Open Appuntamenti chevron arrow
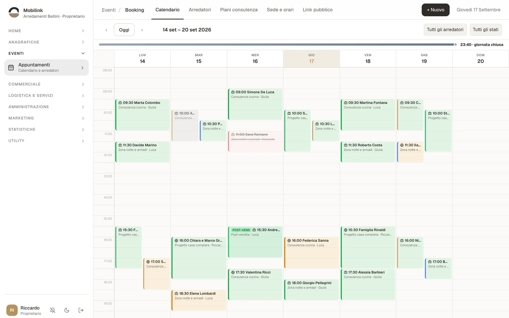509x318 pixels. pyautogui.click(x=82, y=68)
